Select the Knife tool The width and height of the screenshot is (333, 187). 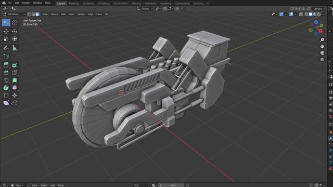pyautogui.click(x=6, y=81)
